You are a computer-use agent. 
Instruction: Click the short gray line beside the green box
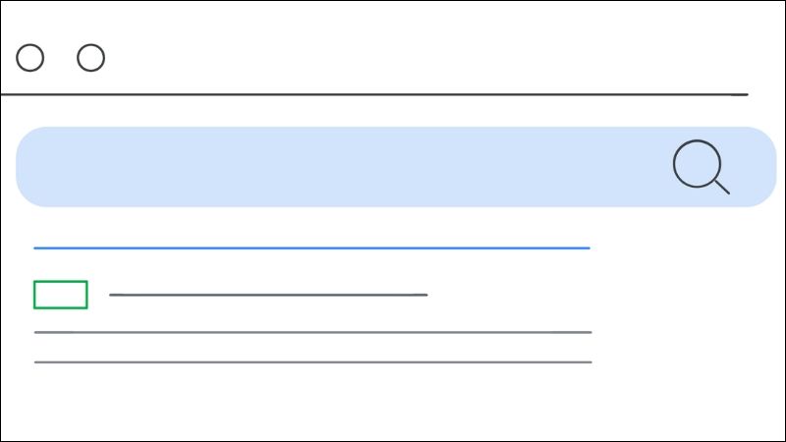click(x=268, y=295)
